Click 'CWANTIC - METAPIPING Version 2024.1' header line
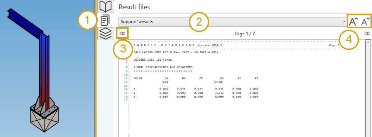372x137 pixels. pos(178,45)
